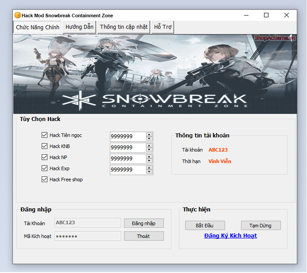This screenshot has height=273, width=307.
Task: Click the Snowbreak banner image
Action: click(x=155, y=74)
